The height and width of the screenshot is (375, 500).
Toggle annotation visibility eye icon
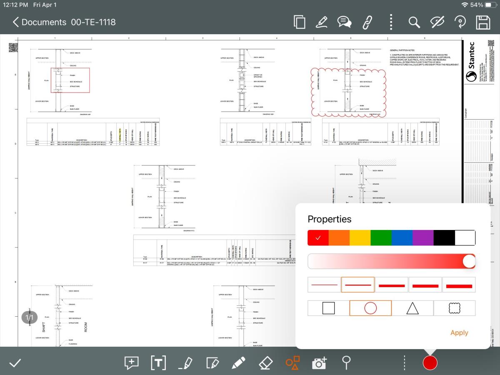(x=437, y=22)
